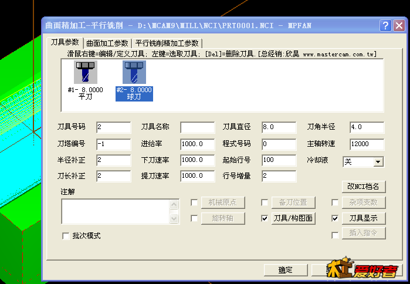Click inside the 注解 comment text box
Image resolution: width=410 pixels, height=284 pixels.
116,211
